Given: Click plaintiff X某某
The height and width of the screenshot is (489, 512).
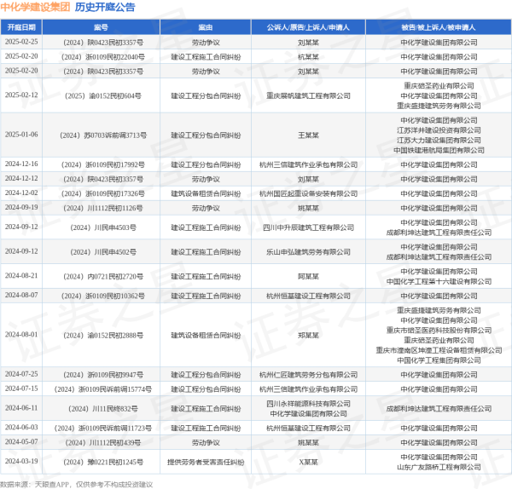Looking at the screenshot, I should (x=308, y=462).
